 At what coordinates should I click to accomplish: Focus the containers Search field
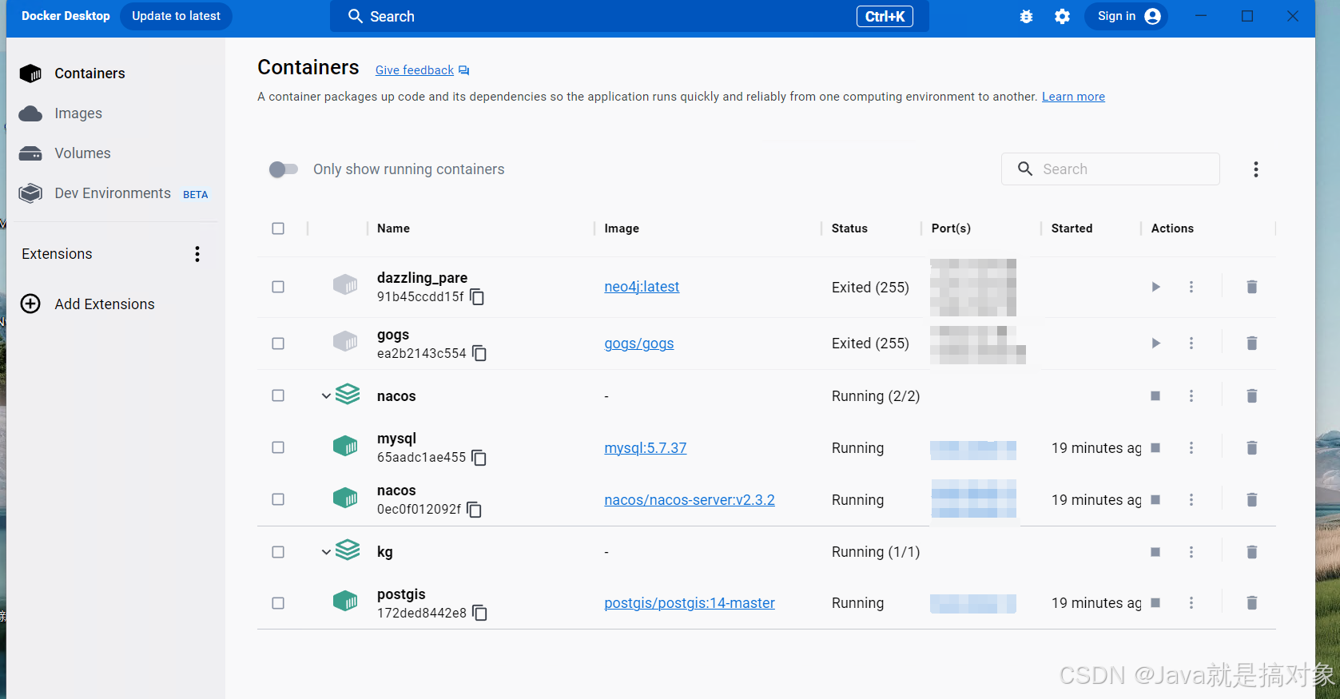click(x=1111, y=169)
